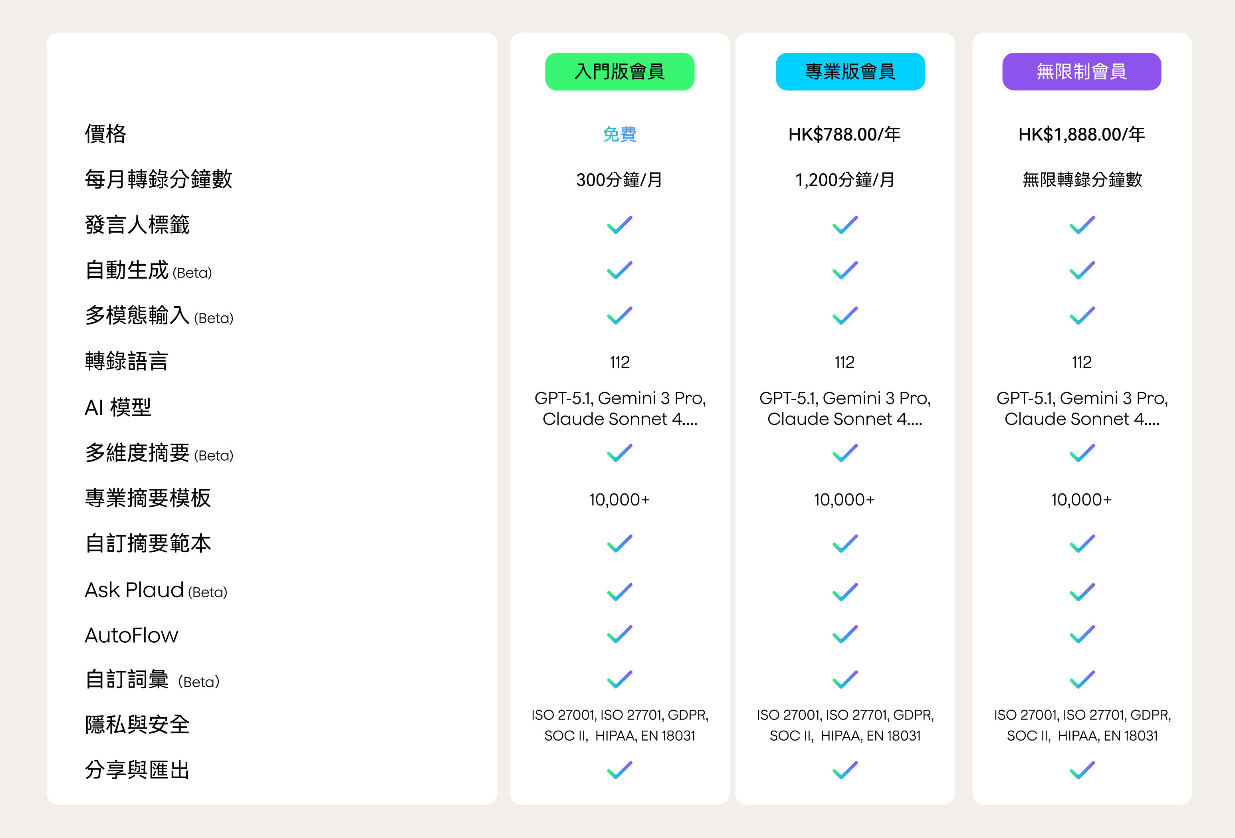Click the green 入門版會員 plan button
This screenshot has width=1235, height=838.
[619, 71]
